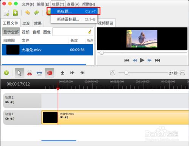This screenshot has height=147, width=190.
Task: Toggle visibility eye on 轨道 2
Action: click(x=7, y=102)
